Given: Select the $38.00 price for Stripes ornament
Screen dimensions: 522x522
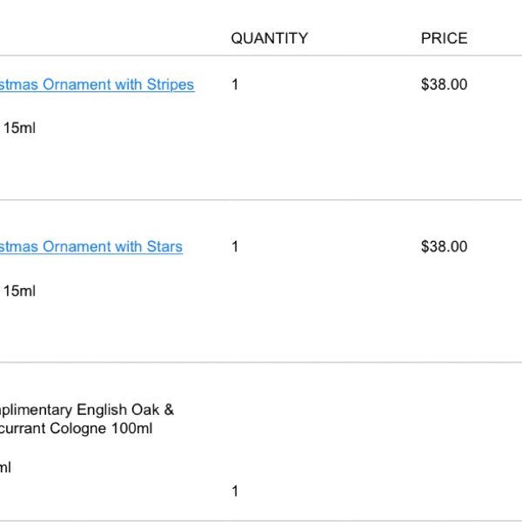Looking at the screenshot, I should tap(444, 84).
